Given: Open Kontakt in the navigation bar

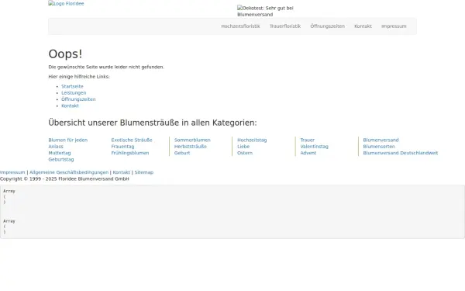Looking at the screenshot, I should [x=363, y=26].
